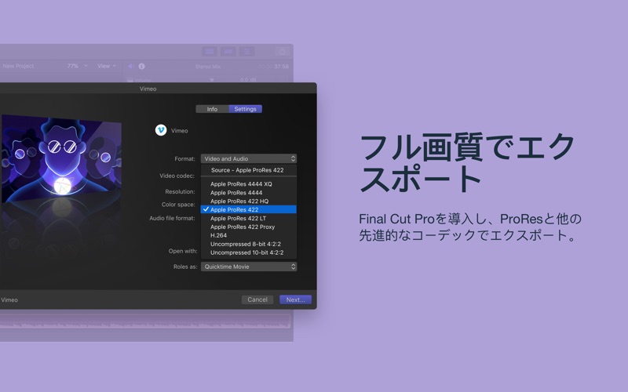
Task: Click the Resolution label
Action: click(180, 191)
